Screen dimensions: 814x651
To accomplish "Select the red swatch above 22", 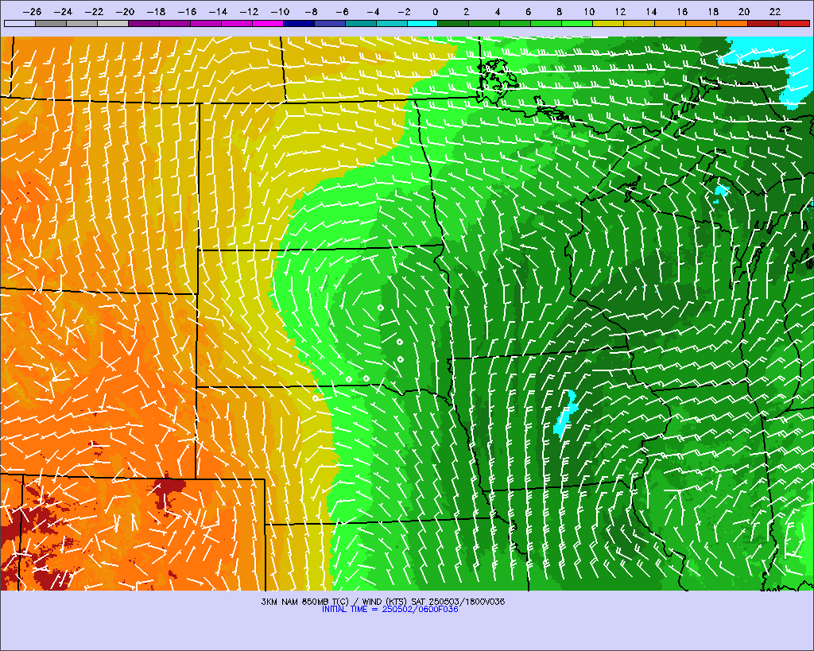I will tap(794, 23).
